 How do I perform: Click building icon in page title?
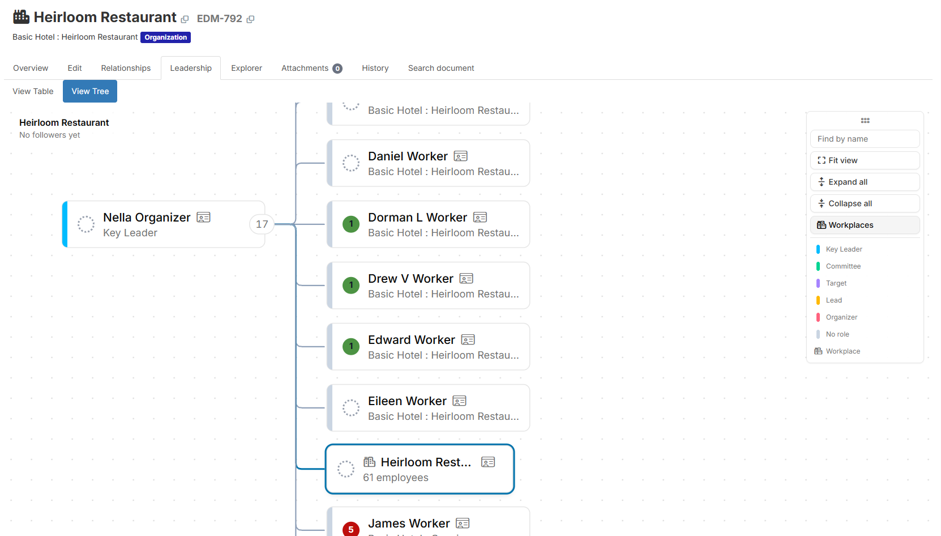pos(22,17)
